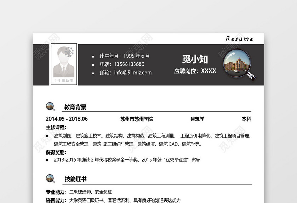Image resolution: width=297 pixels, height=203 pixels.
Task: Click the major 建筑学
Action: click(197, 119)
